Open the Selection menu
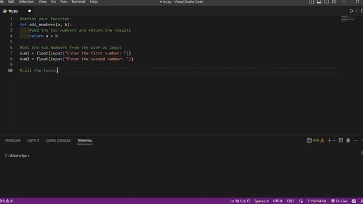The width and height of the screenshot is (363, 204). pyautogui.click(x=27, y=2)
